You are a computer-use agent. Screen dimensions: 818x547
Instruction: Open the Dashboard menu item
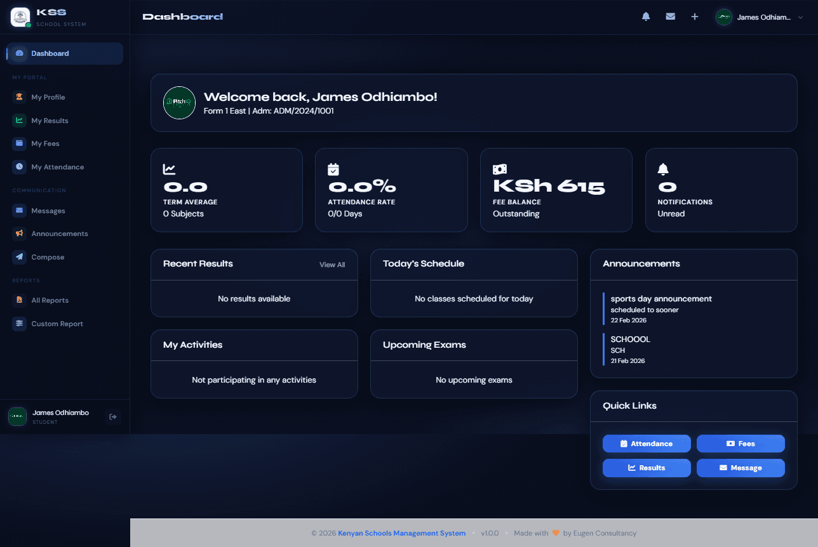click(65, 53)
